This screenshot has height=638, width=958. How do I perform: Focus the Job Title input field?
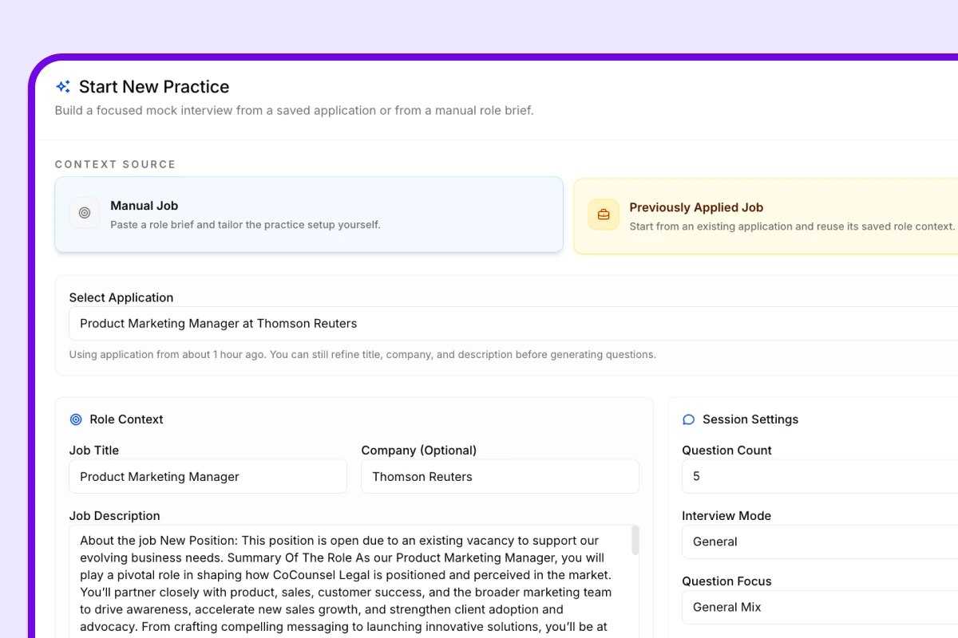[208, 477]
